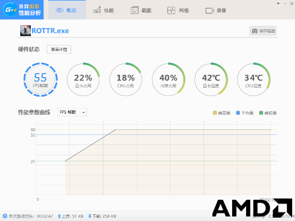
Task: Open the 录像 recording tab
Action: coord(216,10)
